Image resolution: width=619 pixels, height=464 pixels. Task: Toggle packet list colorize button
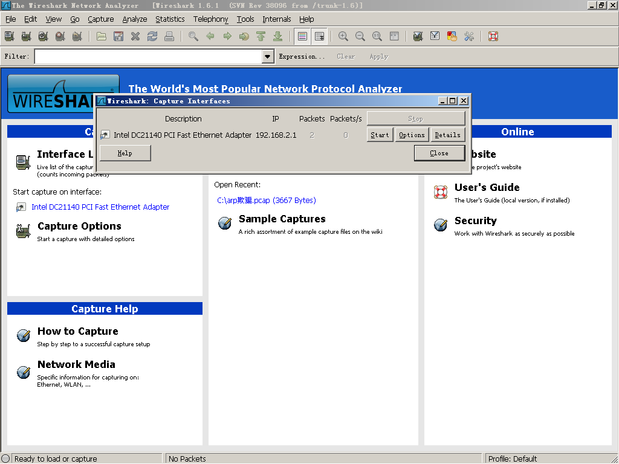tap(303, 36)
